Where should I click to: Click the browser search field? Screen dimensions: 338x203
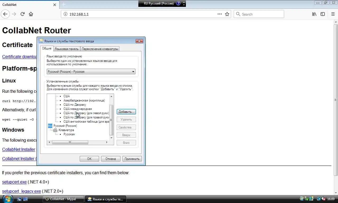point(259,14)
